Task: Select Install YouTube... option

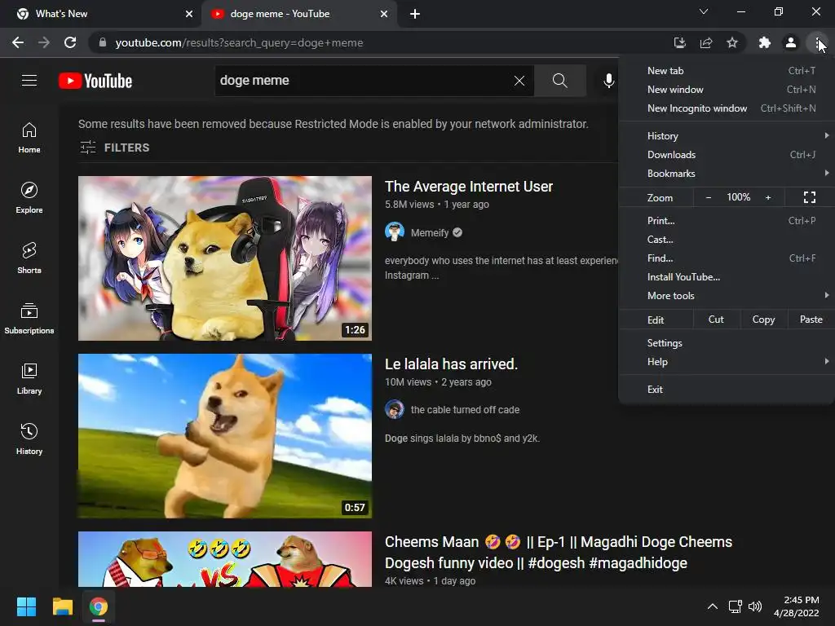Action: (x=727, y=277)
